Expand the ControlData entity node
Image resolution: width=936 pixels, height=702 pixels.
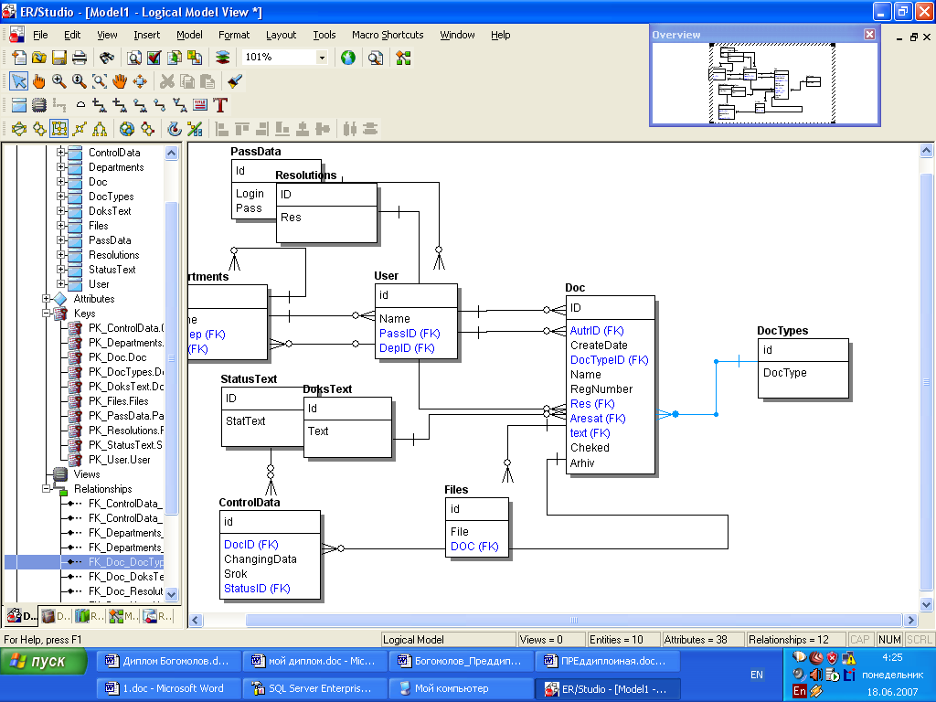tap(60, 153)
